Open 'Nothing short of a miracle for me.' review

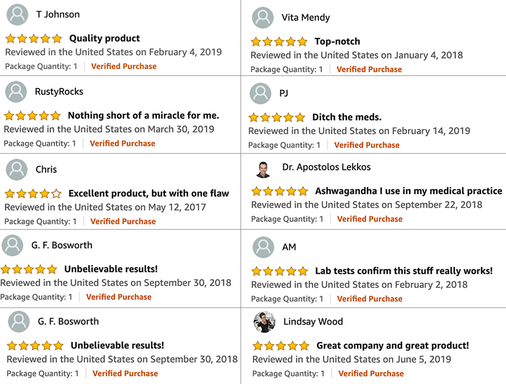click(144, 115)
